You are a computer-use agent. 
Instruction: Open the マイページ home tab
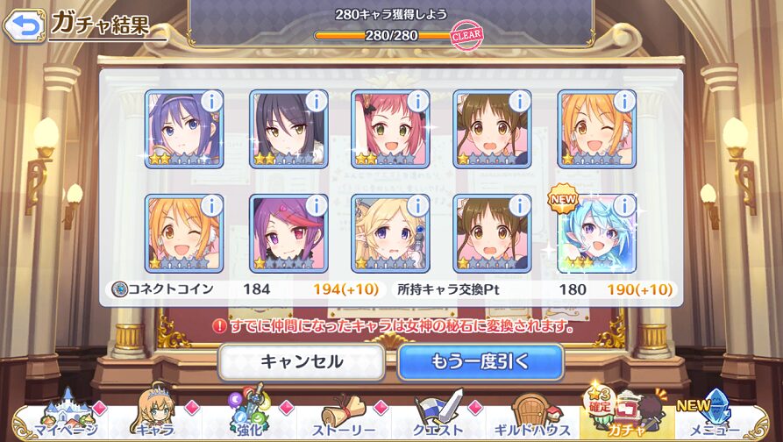point(65,415)
